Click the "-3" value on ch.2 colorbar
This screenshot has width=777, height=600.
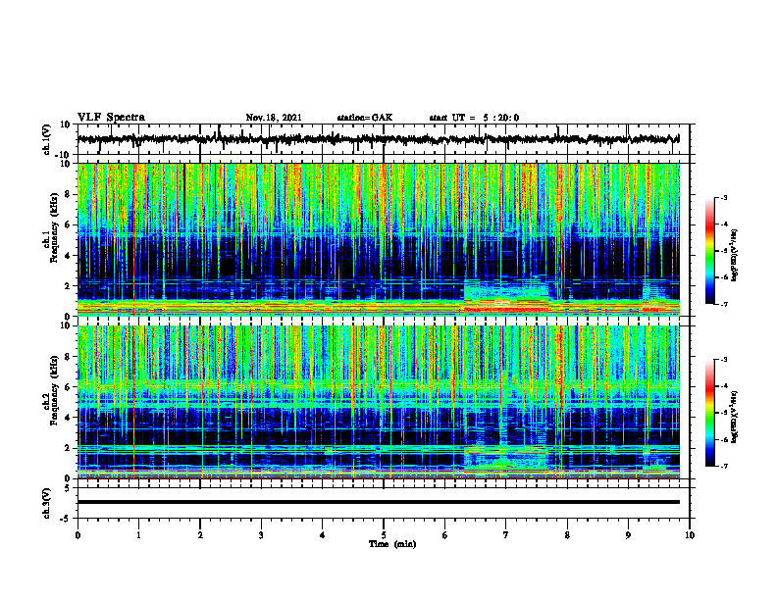click(724, 360)
